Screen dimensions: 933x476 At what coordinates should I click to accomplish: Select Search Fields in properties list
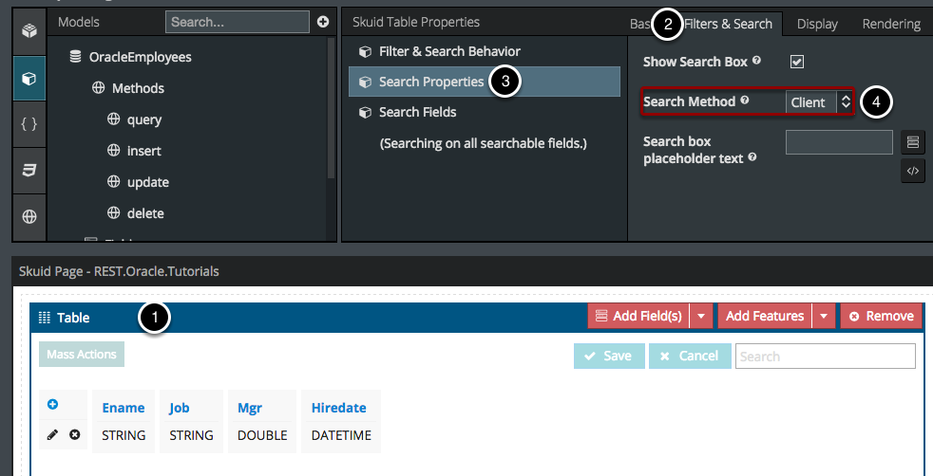417,112
